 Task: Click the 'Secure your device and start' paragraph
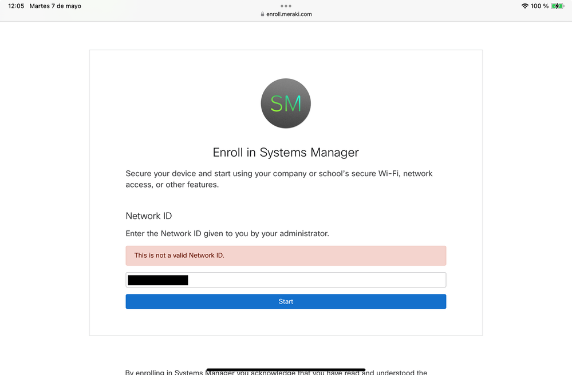[x=279, y=179]
